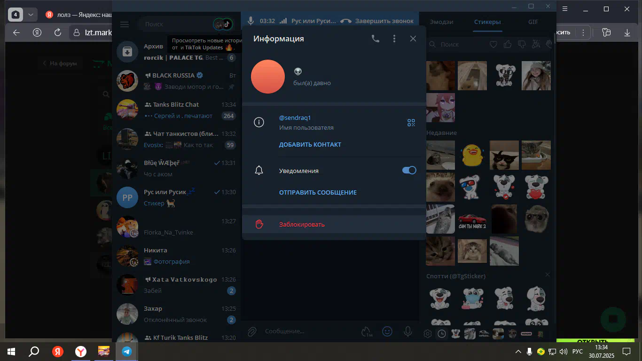The width and height of the screenshot is (642, 361).
Task: Open chat with Никита
Action: coord(176,256)
